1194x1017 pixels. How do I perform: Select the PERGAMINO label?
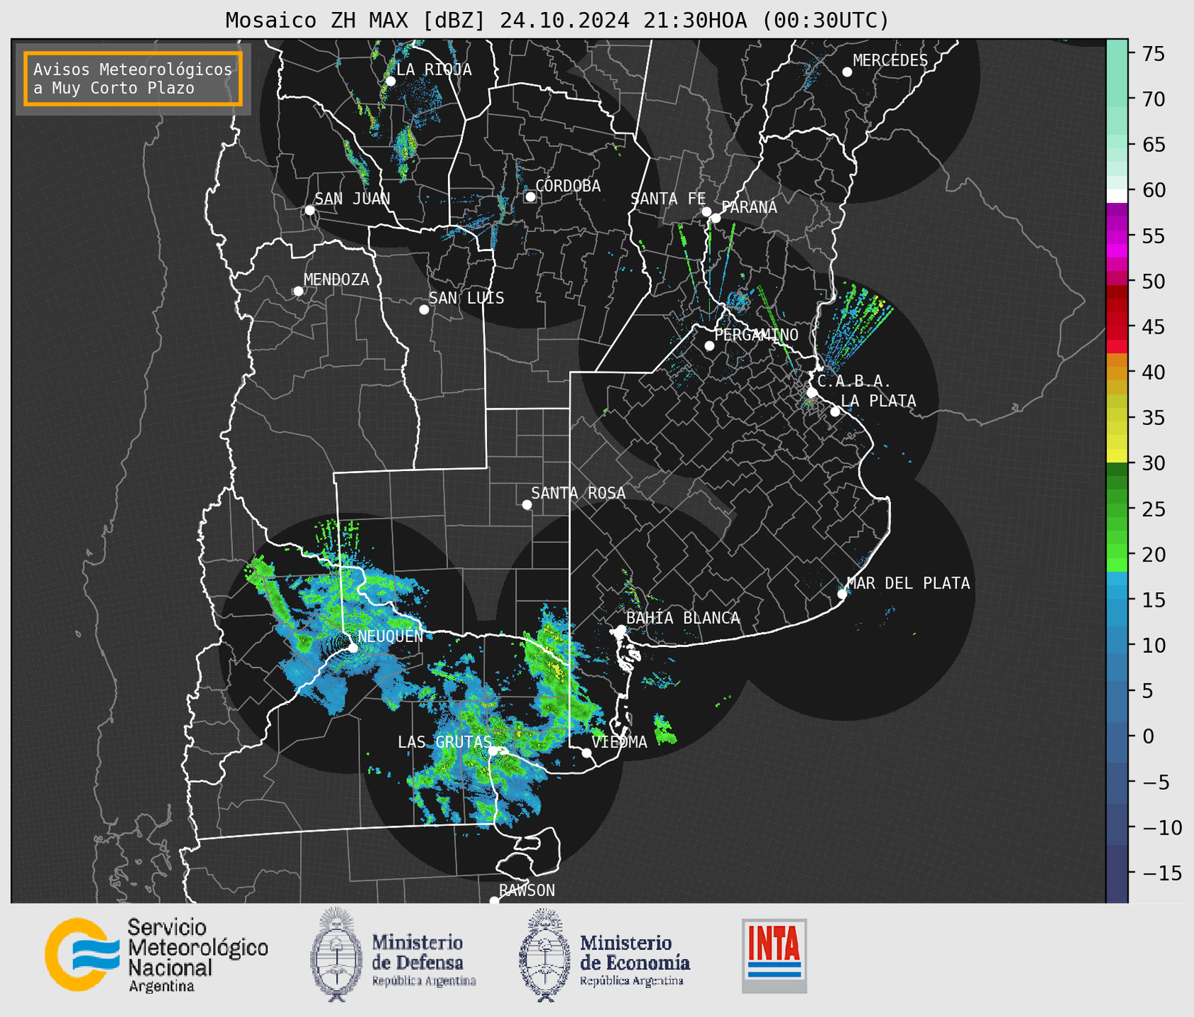click(757, 335)
